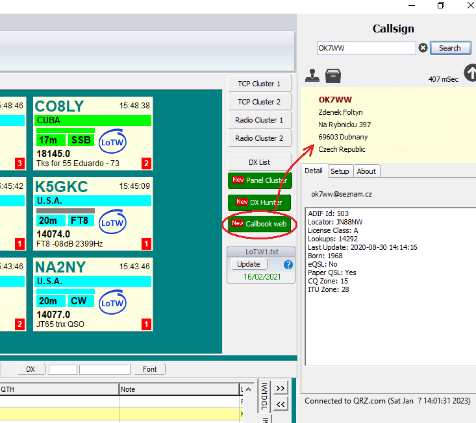Expand panel with the >> button
The image size is (476, 423).
(281, 388)
